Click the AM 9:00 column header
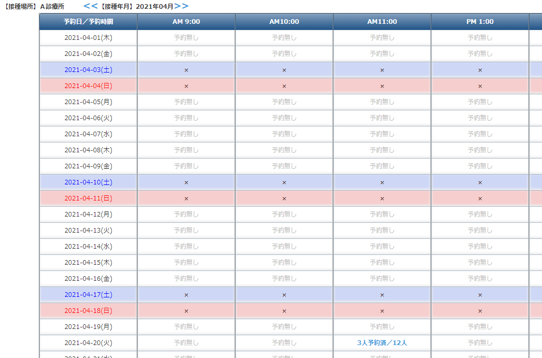The height and width of the screenshot is (358, 542). [x=186, y=22]
